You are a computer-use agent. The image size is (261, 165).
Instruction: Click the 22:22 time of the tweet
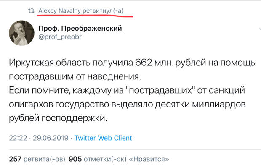coord(18,138)
